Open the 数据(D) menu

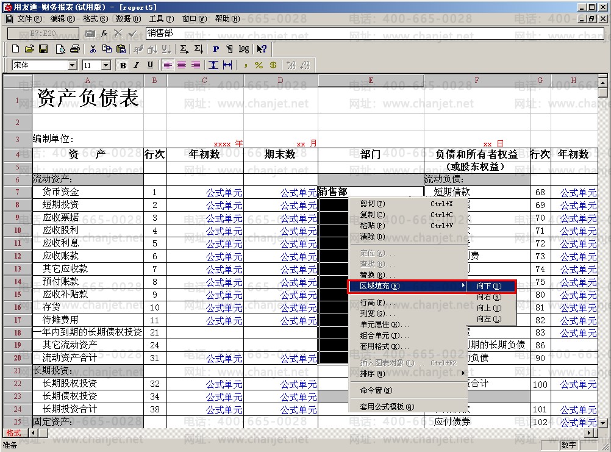pos(129,19)
